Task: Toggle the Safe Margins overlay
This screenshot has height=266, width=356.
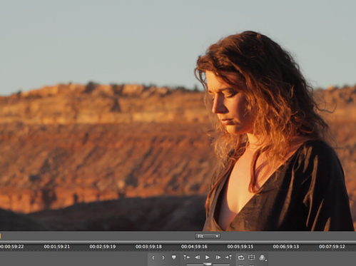Action: pyautogui.click(x=251, y=257)
